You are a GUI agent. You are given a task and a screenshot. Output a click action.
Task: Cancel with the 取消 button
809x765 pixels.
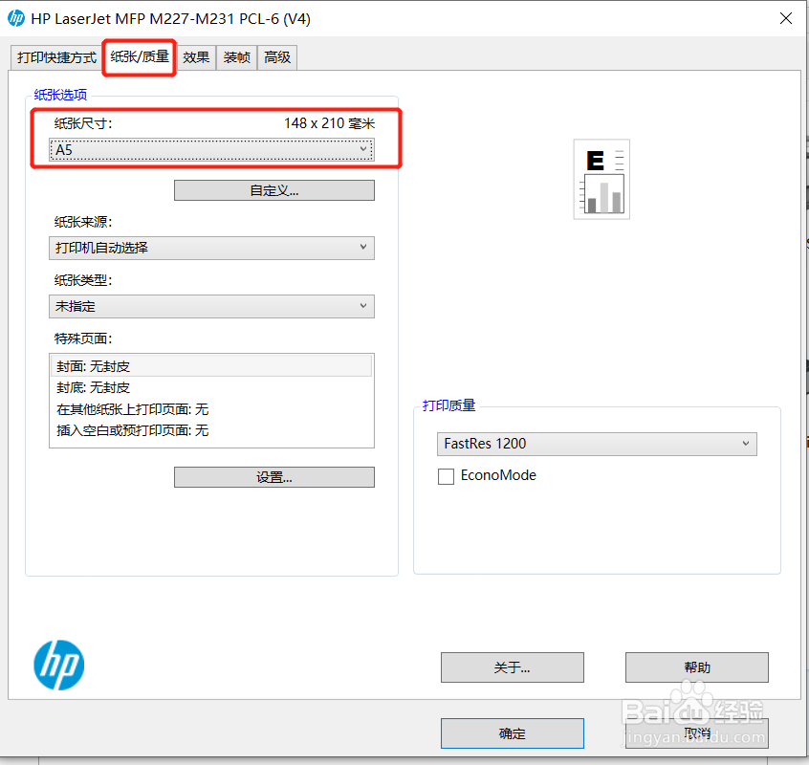pos(697,733)
